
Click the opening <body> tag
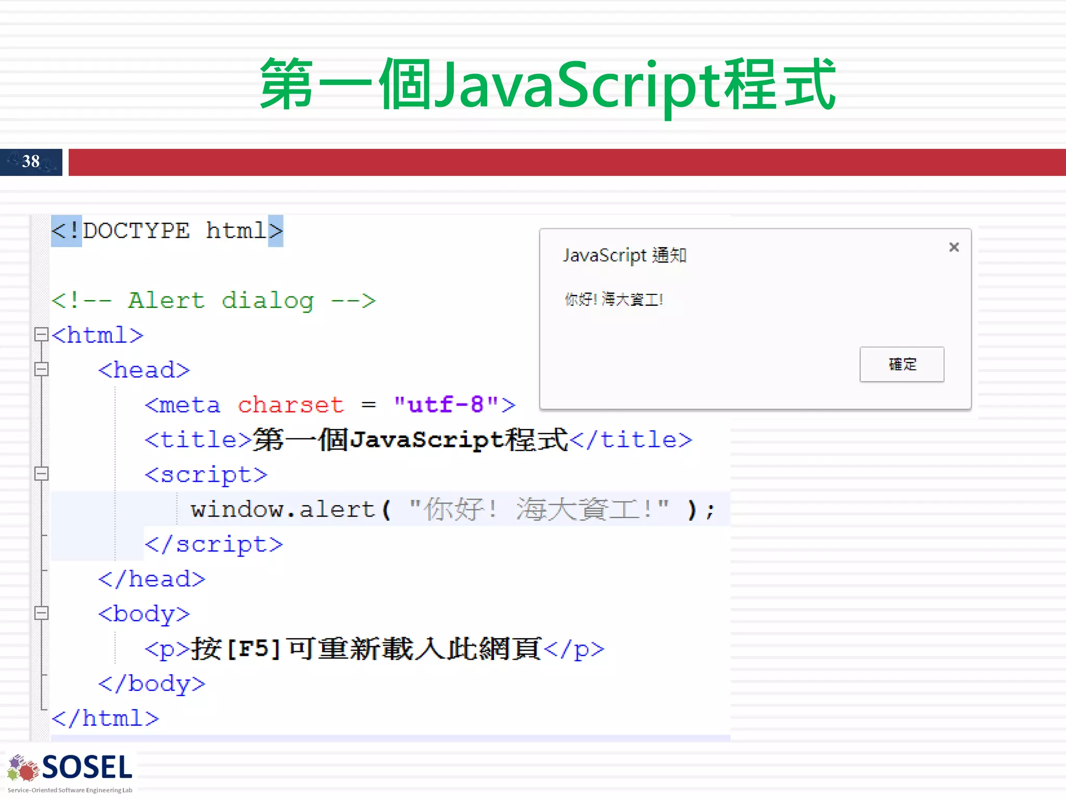click(144, 614)
